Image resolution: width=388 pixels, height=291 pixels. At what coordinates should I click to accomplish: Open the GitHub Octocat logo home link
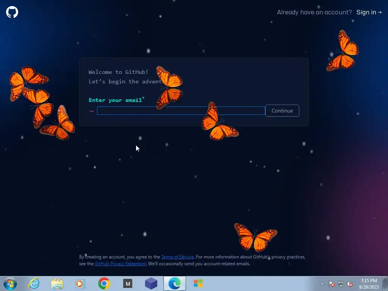[x=12, y=12]
